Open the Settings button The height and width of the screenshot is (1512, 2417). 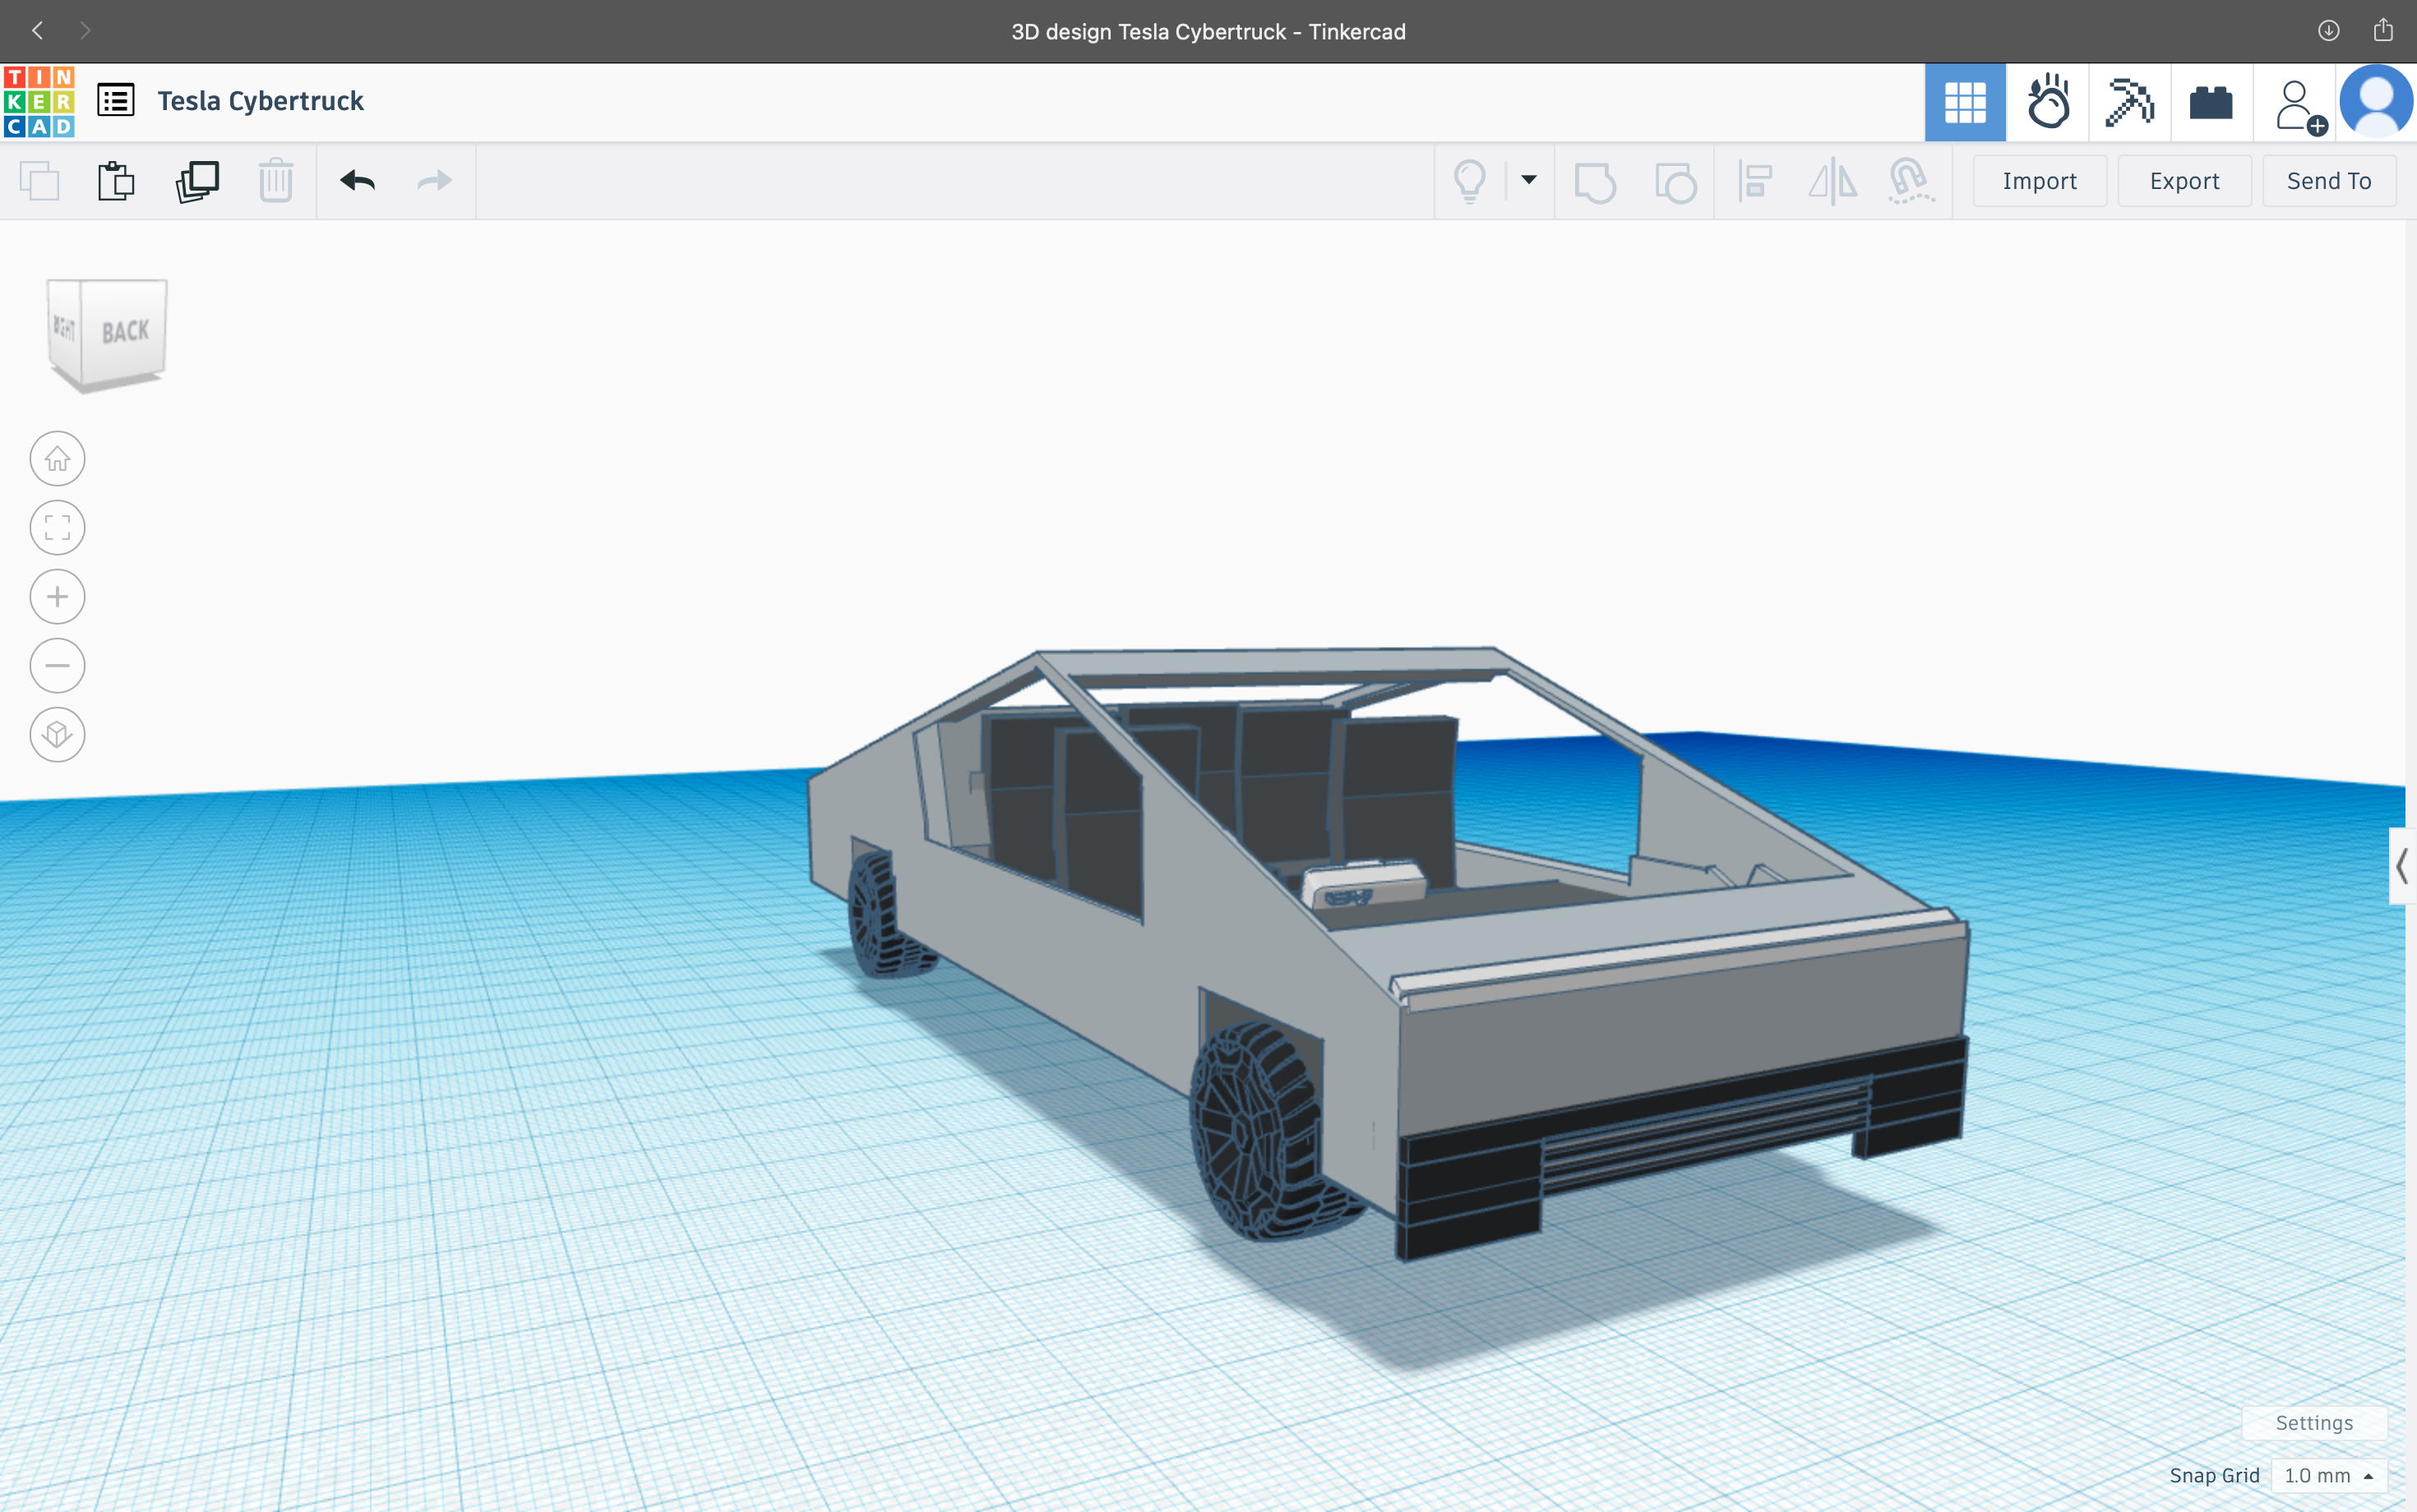click(x=2314, y=1422)
